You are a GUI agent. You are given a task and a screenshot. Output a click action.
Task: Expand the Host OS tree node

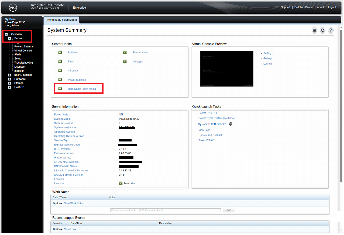coord(9,87)
